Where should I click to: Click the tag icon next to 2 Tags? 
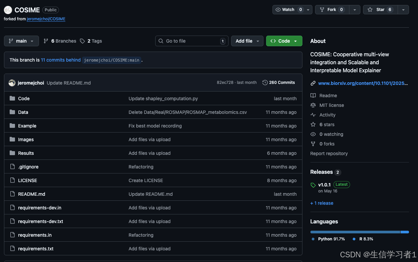point(83,41)
